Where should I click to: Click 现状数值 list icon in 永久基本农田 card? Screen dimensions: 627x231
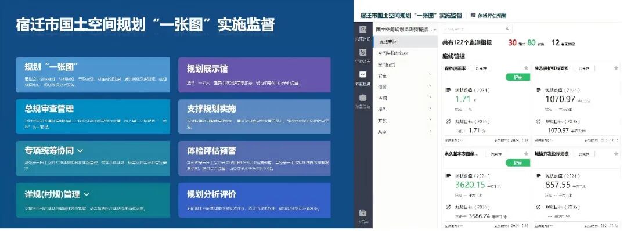[x=448, y=175]
